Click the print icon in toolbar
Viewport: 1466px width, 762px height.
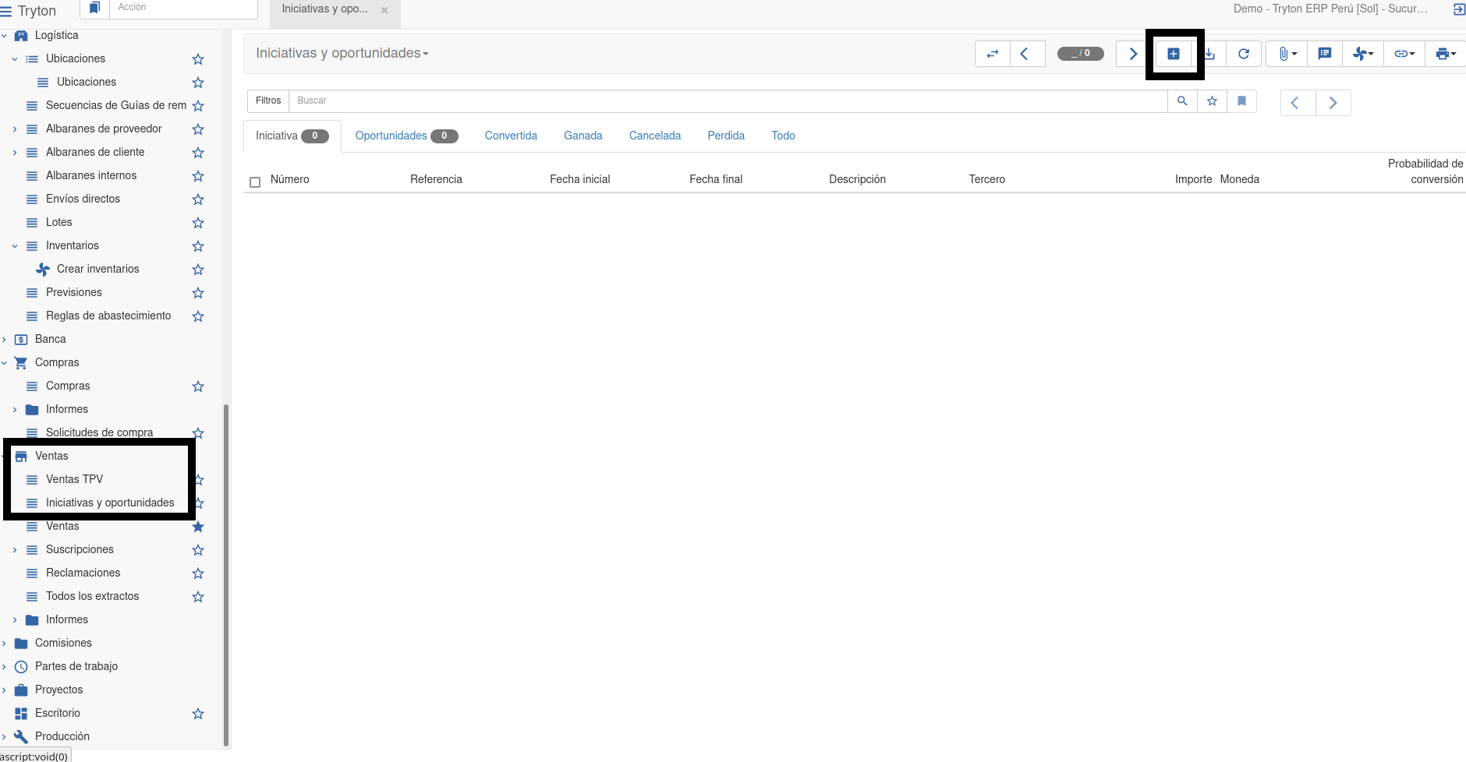pyautogui.click(x=1445, y=54)
